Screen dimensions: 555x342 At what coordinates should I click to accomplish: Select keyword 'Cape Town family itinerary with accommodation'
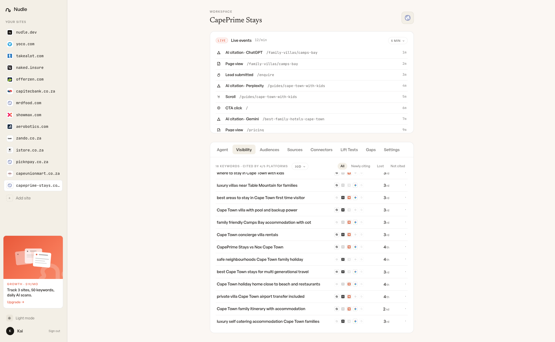(261, 309)
